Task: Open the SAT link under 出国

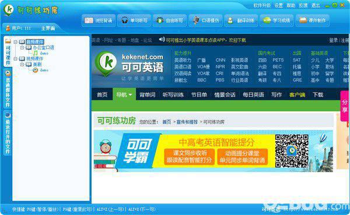Action: pyautogui.click(x=297, y=60)
